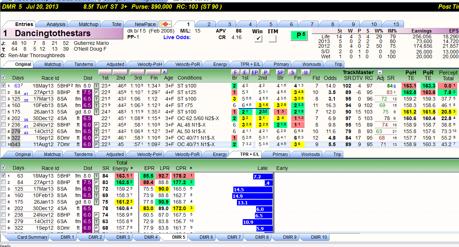This screenshot has height=247, width=459.
Task: Click the Dancingtothestars horse name banner
Action: tap(62, 34)
